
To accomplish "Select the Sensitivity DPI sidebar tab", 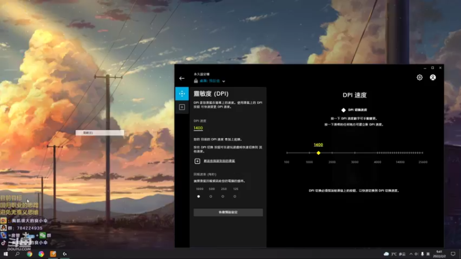I will coord(182,94).
